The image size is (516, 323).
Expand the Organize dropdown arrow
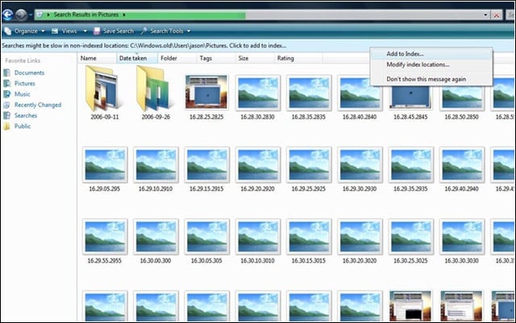tap(43, 31)
